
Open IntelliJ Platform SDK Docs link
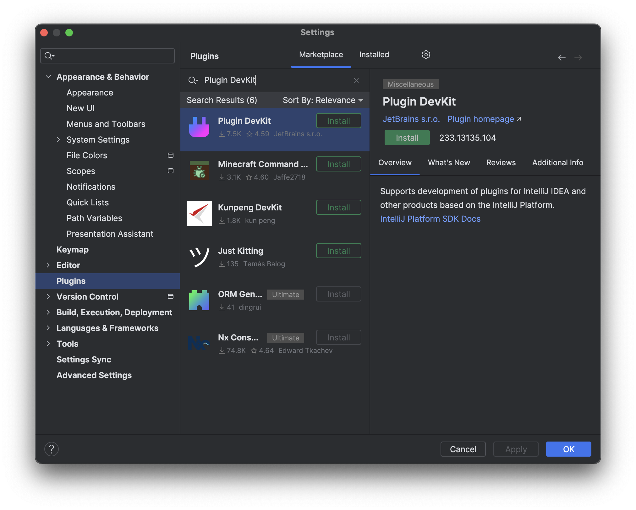click(x=430, y=219)
